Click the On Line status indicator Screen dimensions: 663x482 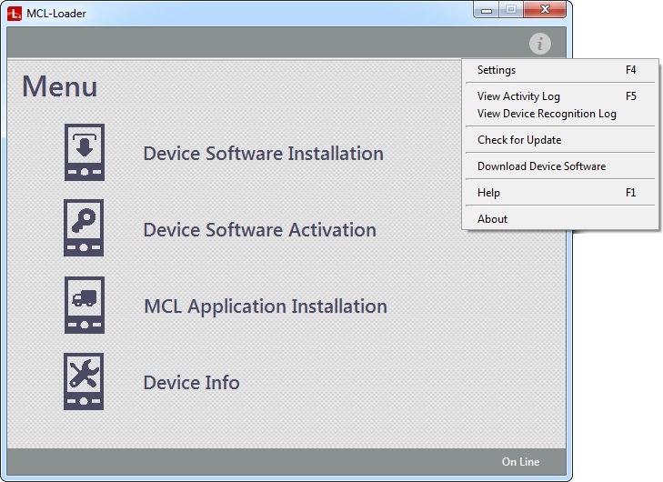pos(520,462)
